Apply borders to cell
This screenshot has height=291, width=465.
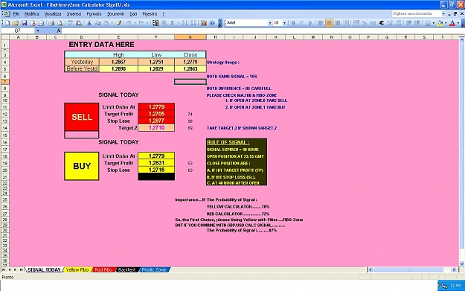[x=427, y=23]
